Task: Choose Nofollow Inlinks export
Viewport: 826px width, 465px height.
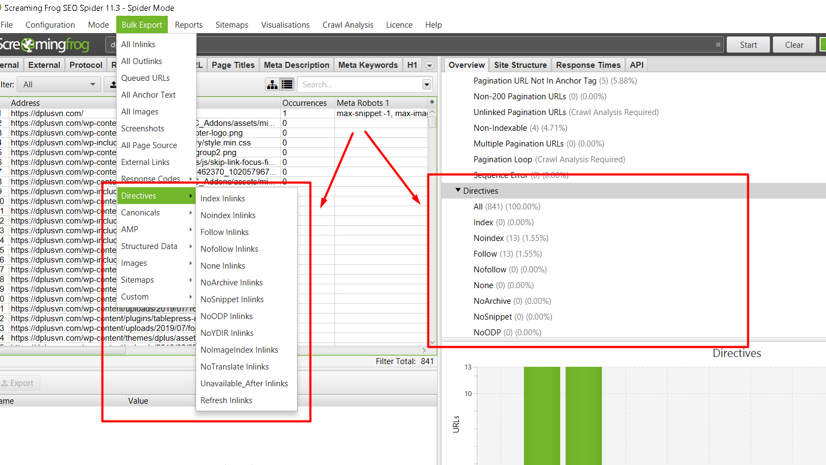Action: click(247, 249)
